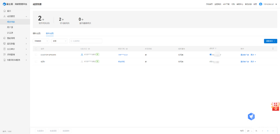
Task: Sort by the virtual IP column arrows
Action: 216,49
